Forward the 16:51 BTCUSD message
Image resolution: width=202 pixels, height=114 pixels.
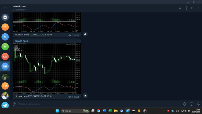(85, 96)
